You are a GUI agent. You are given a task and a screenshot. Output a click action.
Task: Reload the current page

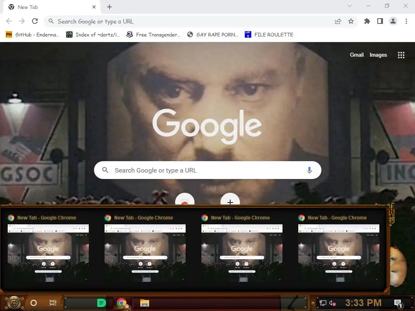35,21
